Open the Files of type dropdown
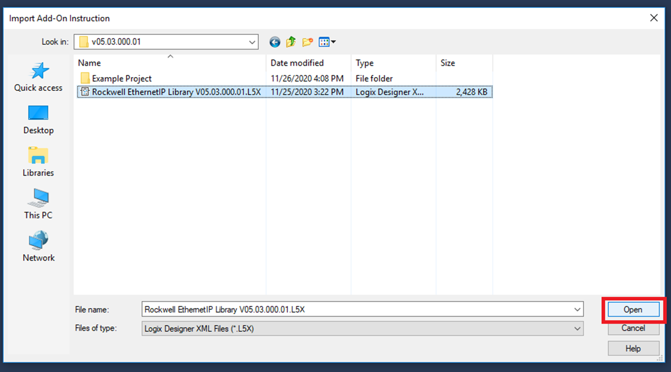This screenshot has width=671, height=372. click(x=577, y=328)
